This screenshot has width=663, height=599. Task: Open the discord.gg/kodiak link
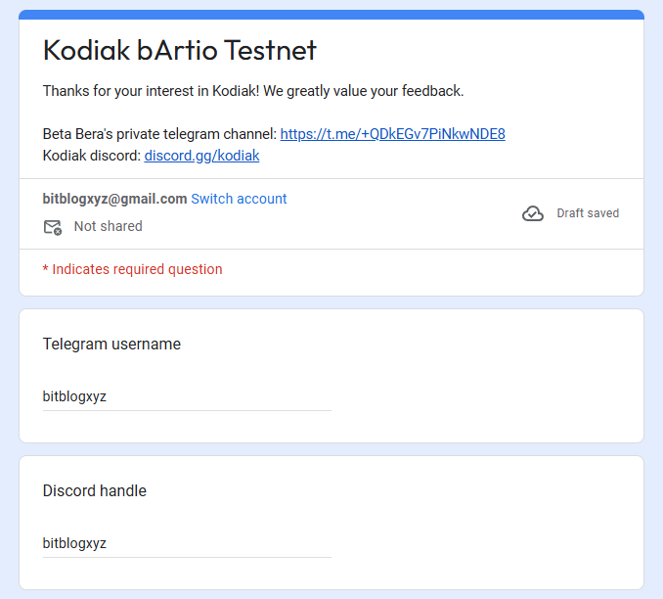201,156
